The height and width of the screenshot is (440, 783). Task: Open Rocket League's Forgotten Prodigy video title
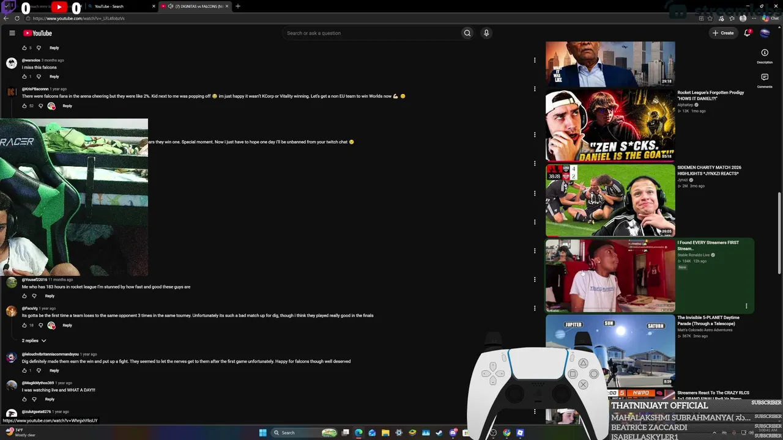pos(711,95)
